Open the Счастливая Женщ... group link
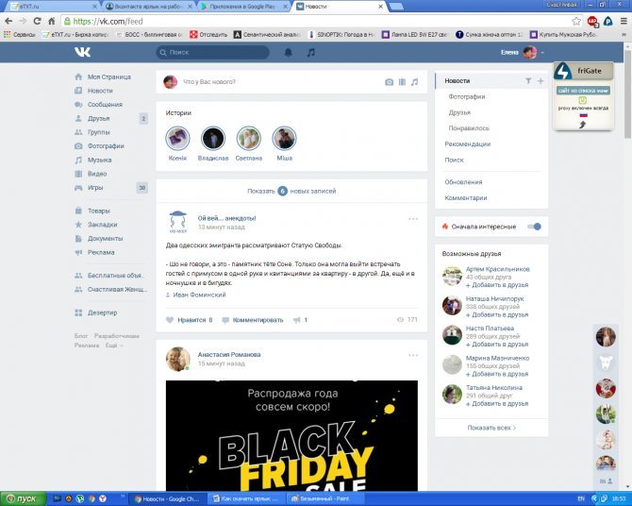The width and height of the screenshot is (632, 506). pyautogui.click(x=117, y=289)
